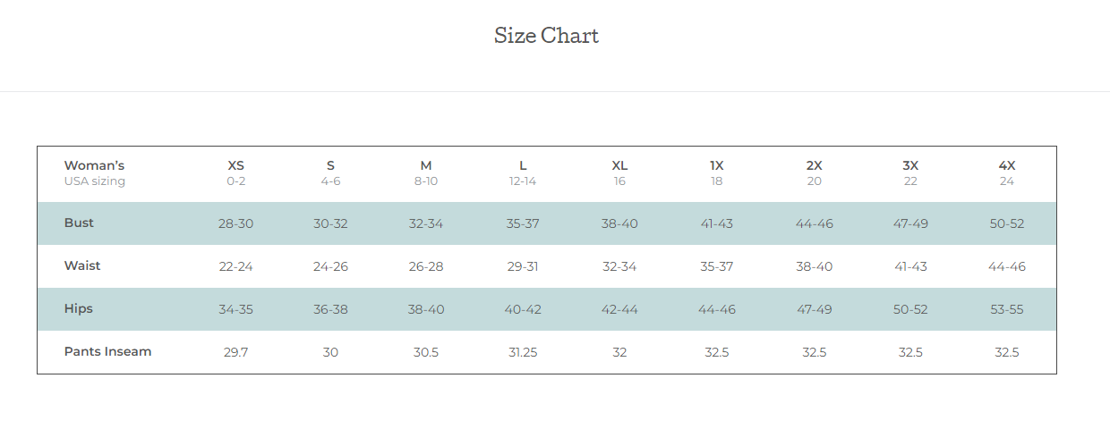The height and width of the screenshot is (429, 1110).
Task: Select hips value 47-49 for 2X
Action: [814, 309]
